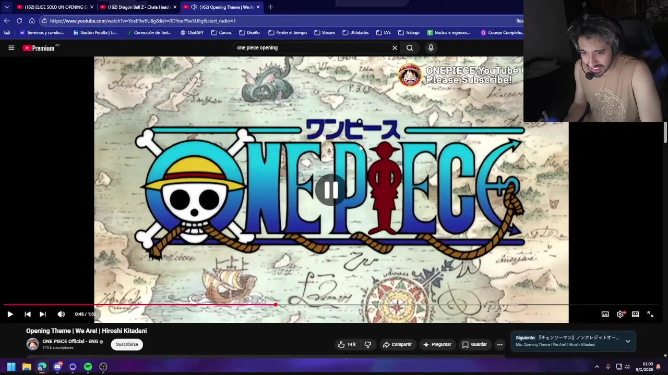Image resolution: width=668 pixels, height=375 pixels.
Task: Play the video from the player bar
Action: point(10,314)
